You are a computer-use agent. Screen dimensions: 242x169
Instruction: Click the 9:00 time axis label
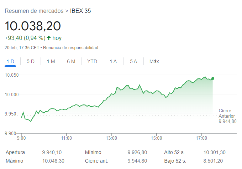click(21, 138)
